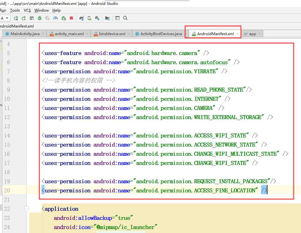Screen dimensions: 301x233
Task: Click the greyed-out Run with Coverage icon
Action: coord(47,18)
